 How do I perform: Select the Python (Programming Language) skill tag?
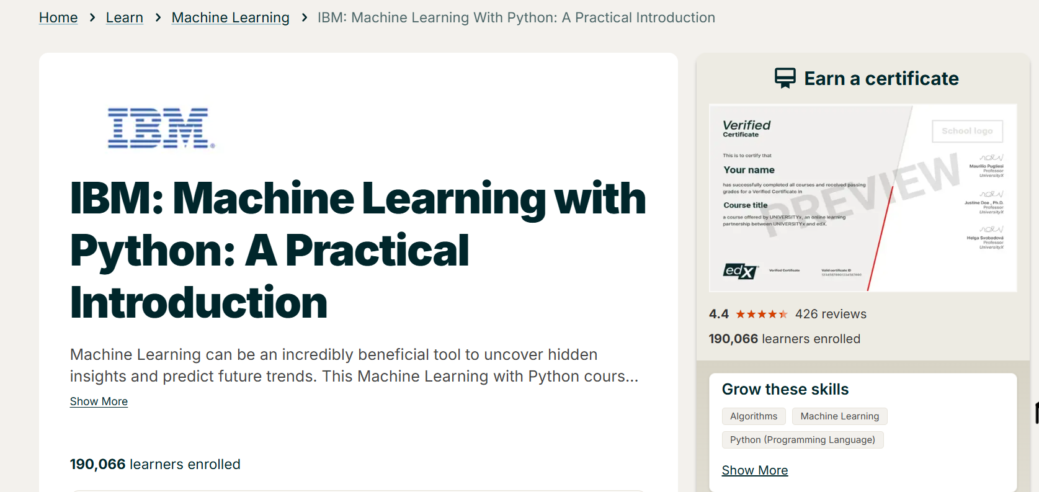click(803, 440)
